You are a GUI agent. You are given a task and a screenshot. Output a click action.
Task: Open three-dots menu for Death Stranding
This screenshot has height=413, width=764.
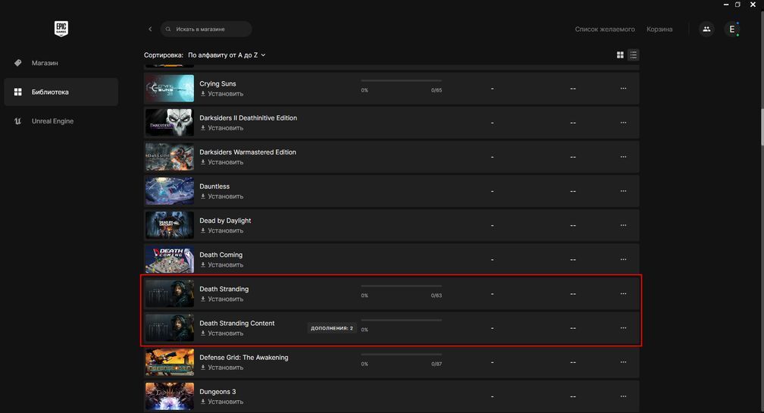pyautogui.click(x=623, y=293)
